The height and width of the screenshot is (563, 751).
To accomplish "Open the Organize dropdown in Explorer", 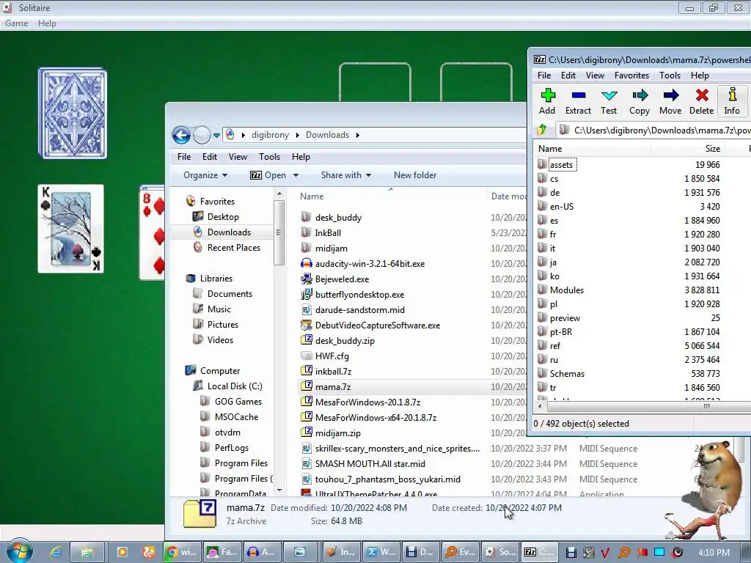I will (205, 175).
